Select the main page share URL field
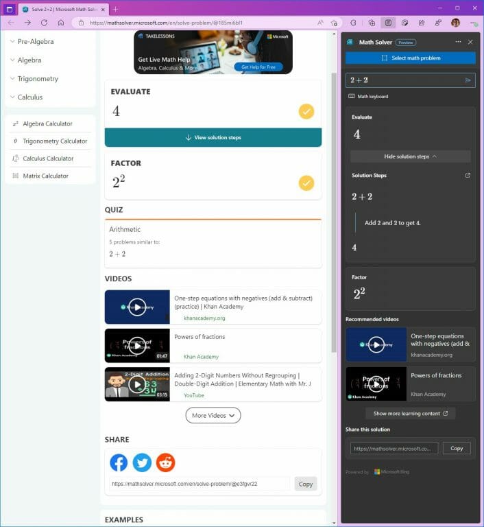This screenshot has width=484, height=527. 200,484
